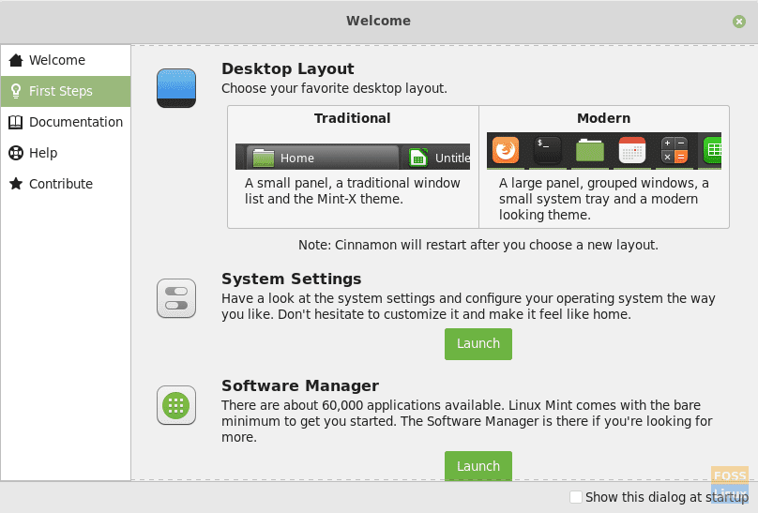The height and width of the screenshot is (513, 758).
Task: Select the First Steps sidebar item
Action: tap(66, 91)
